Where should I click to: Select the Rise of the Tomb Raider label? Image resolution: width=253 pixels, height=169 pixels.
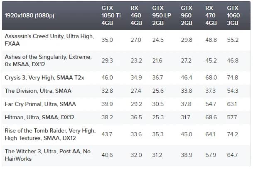(50, 135)
